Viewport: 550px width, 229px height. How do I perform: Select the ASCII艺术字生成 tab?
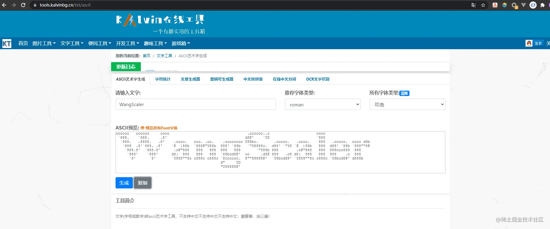(x=130, y=79)
